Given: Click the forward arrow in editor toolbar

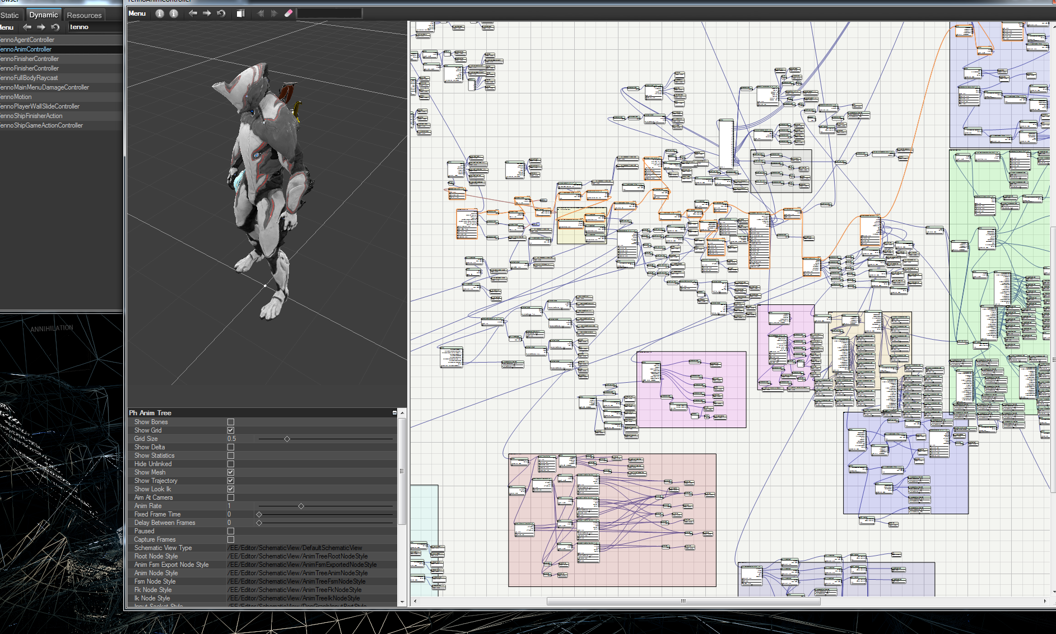Looking at the screenshot, I should pos(207,13).
